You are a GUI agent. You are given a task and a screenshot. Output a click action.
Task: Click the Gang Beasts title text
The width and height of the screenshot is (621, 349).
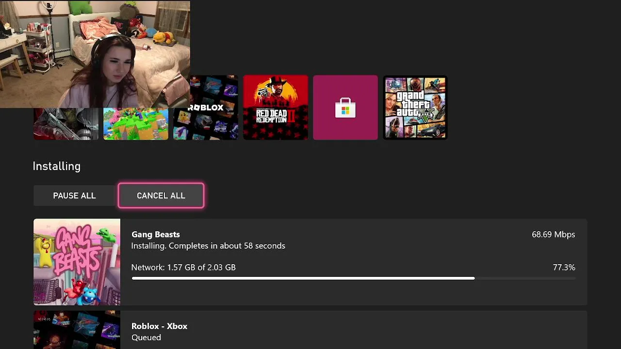click(x=155, y=235)
